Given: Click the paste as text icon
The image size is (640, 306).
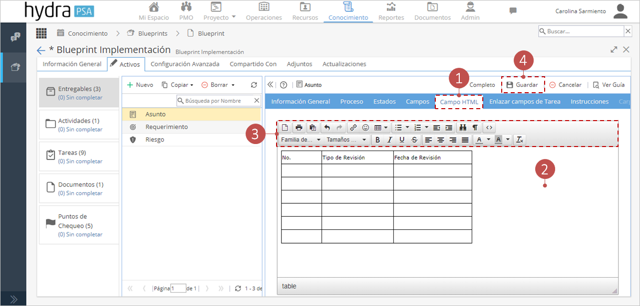Looking at the screenshot, I should (312, 128).
